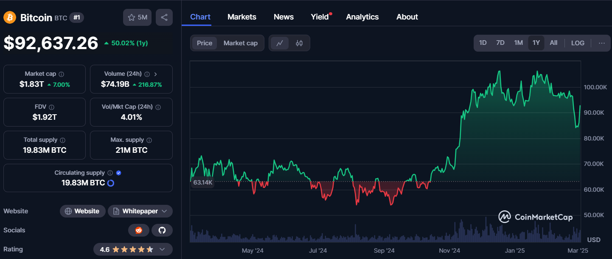612x259 pixels.
Task: Click Max. supply info icon
Action: (x=149, y=140)
